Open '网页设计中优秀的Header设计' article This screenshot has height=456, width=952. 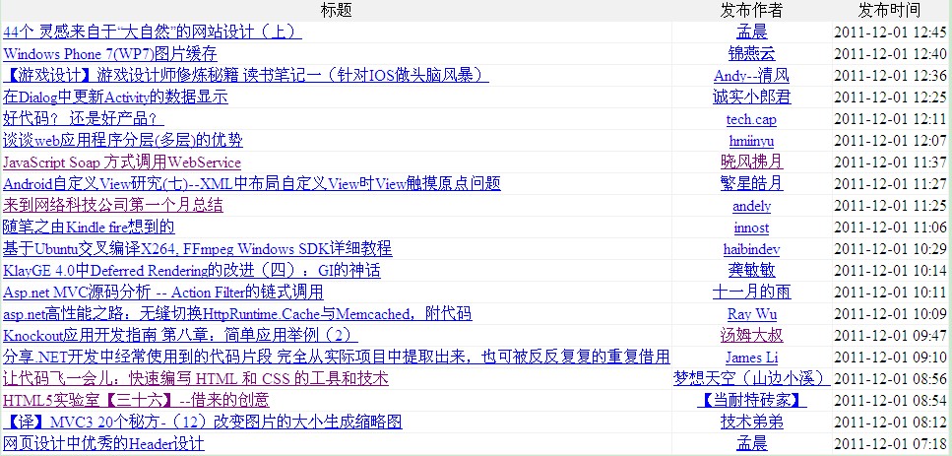point(103,444)
